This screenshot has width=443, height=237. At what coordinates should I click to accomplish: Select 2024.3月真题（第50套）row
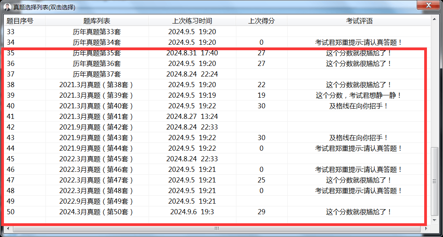pos(97,212)
